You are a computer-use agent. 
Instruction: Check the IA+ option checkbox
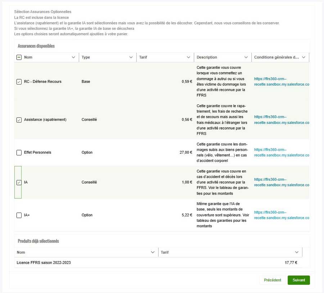click(19, 215)
